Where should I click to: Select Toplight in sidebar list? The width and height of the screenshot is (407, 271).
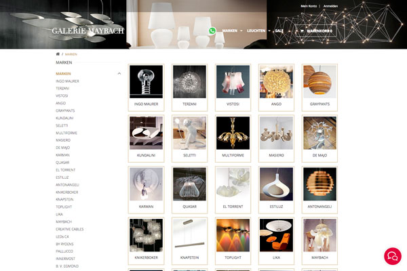[x=64, y=207]
